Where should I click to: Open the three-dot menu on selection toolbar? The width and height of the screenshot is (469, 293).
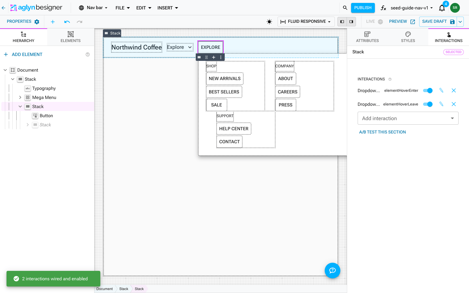coord(221,57)
